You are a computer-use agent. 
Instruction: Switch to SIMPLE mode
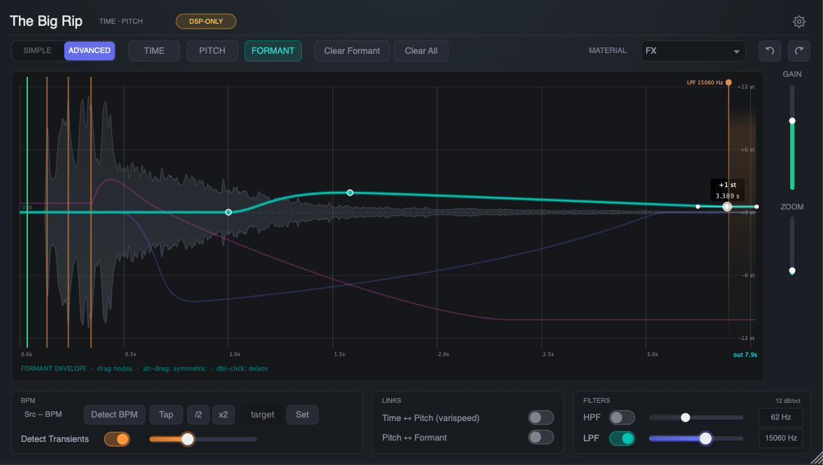pyautogui.click(x=37, y=50)
